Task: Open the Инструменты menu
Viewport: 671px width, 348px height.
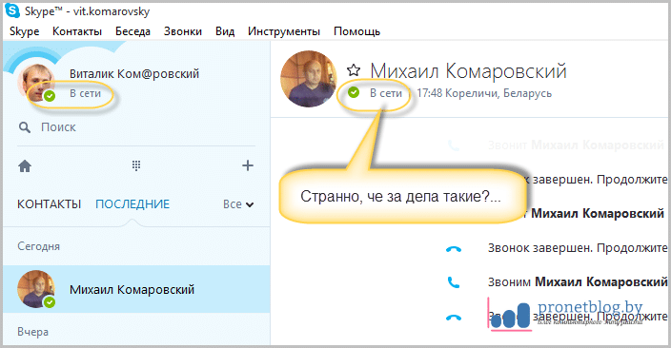Action: (284, 31)
